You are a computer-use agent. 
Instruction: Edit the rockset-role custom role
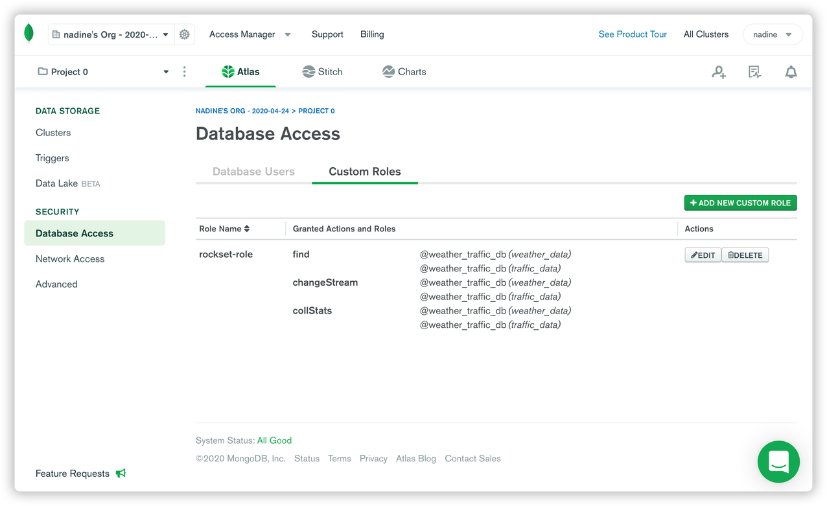(703, 255)
